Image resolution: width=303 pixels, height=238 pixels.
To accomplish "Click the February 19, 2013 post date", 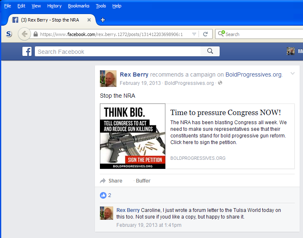I will click(x=140, y=83).
